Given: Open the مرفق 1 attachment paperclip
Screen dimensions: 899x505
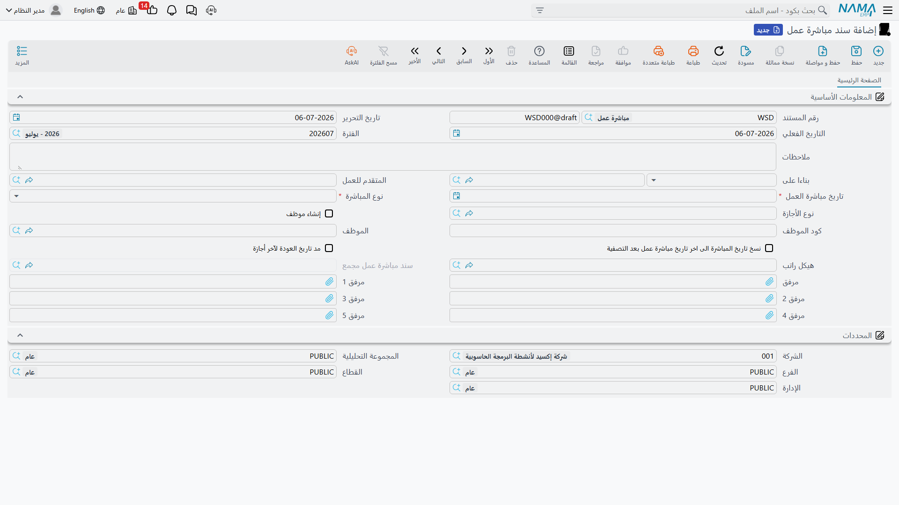Looking at the screenshot, I should click(x=330, y=281).
